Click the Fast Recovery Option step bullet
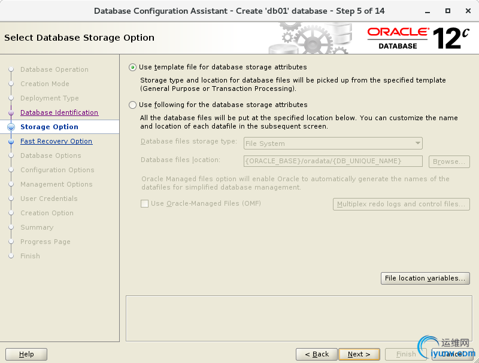This screenshot has width=479, height=363. click(11, 142)
